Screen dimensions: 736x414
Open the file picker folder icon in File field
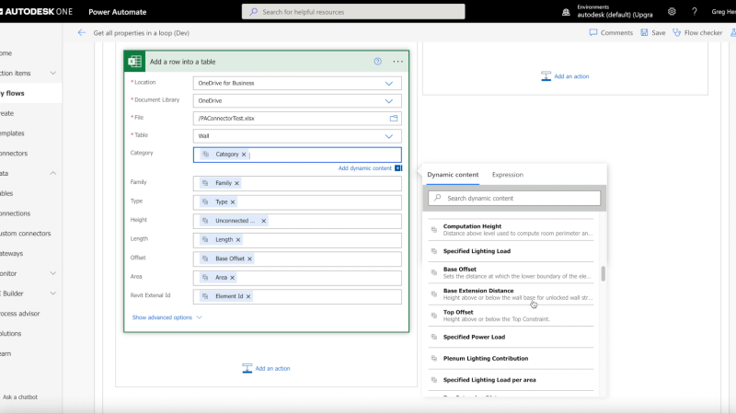394,119
